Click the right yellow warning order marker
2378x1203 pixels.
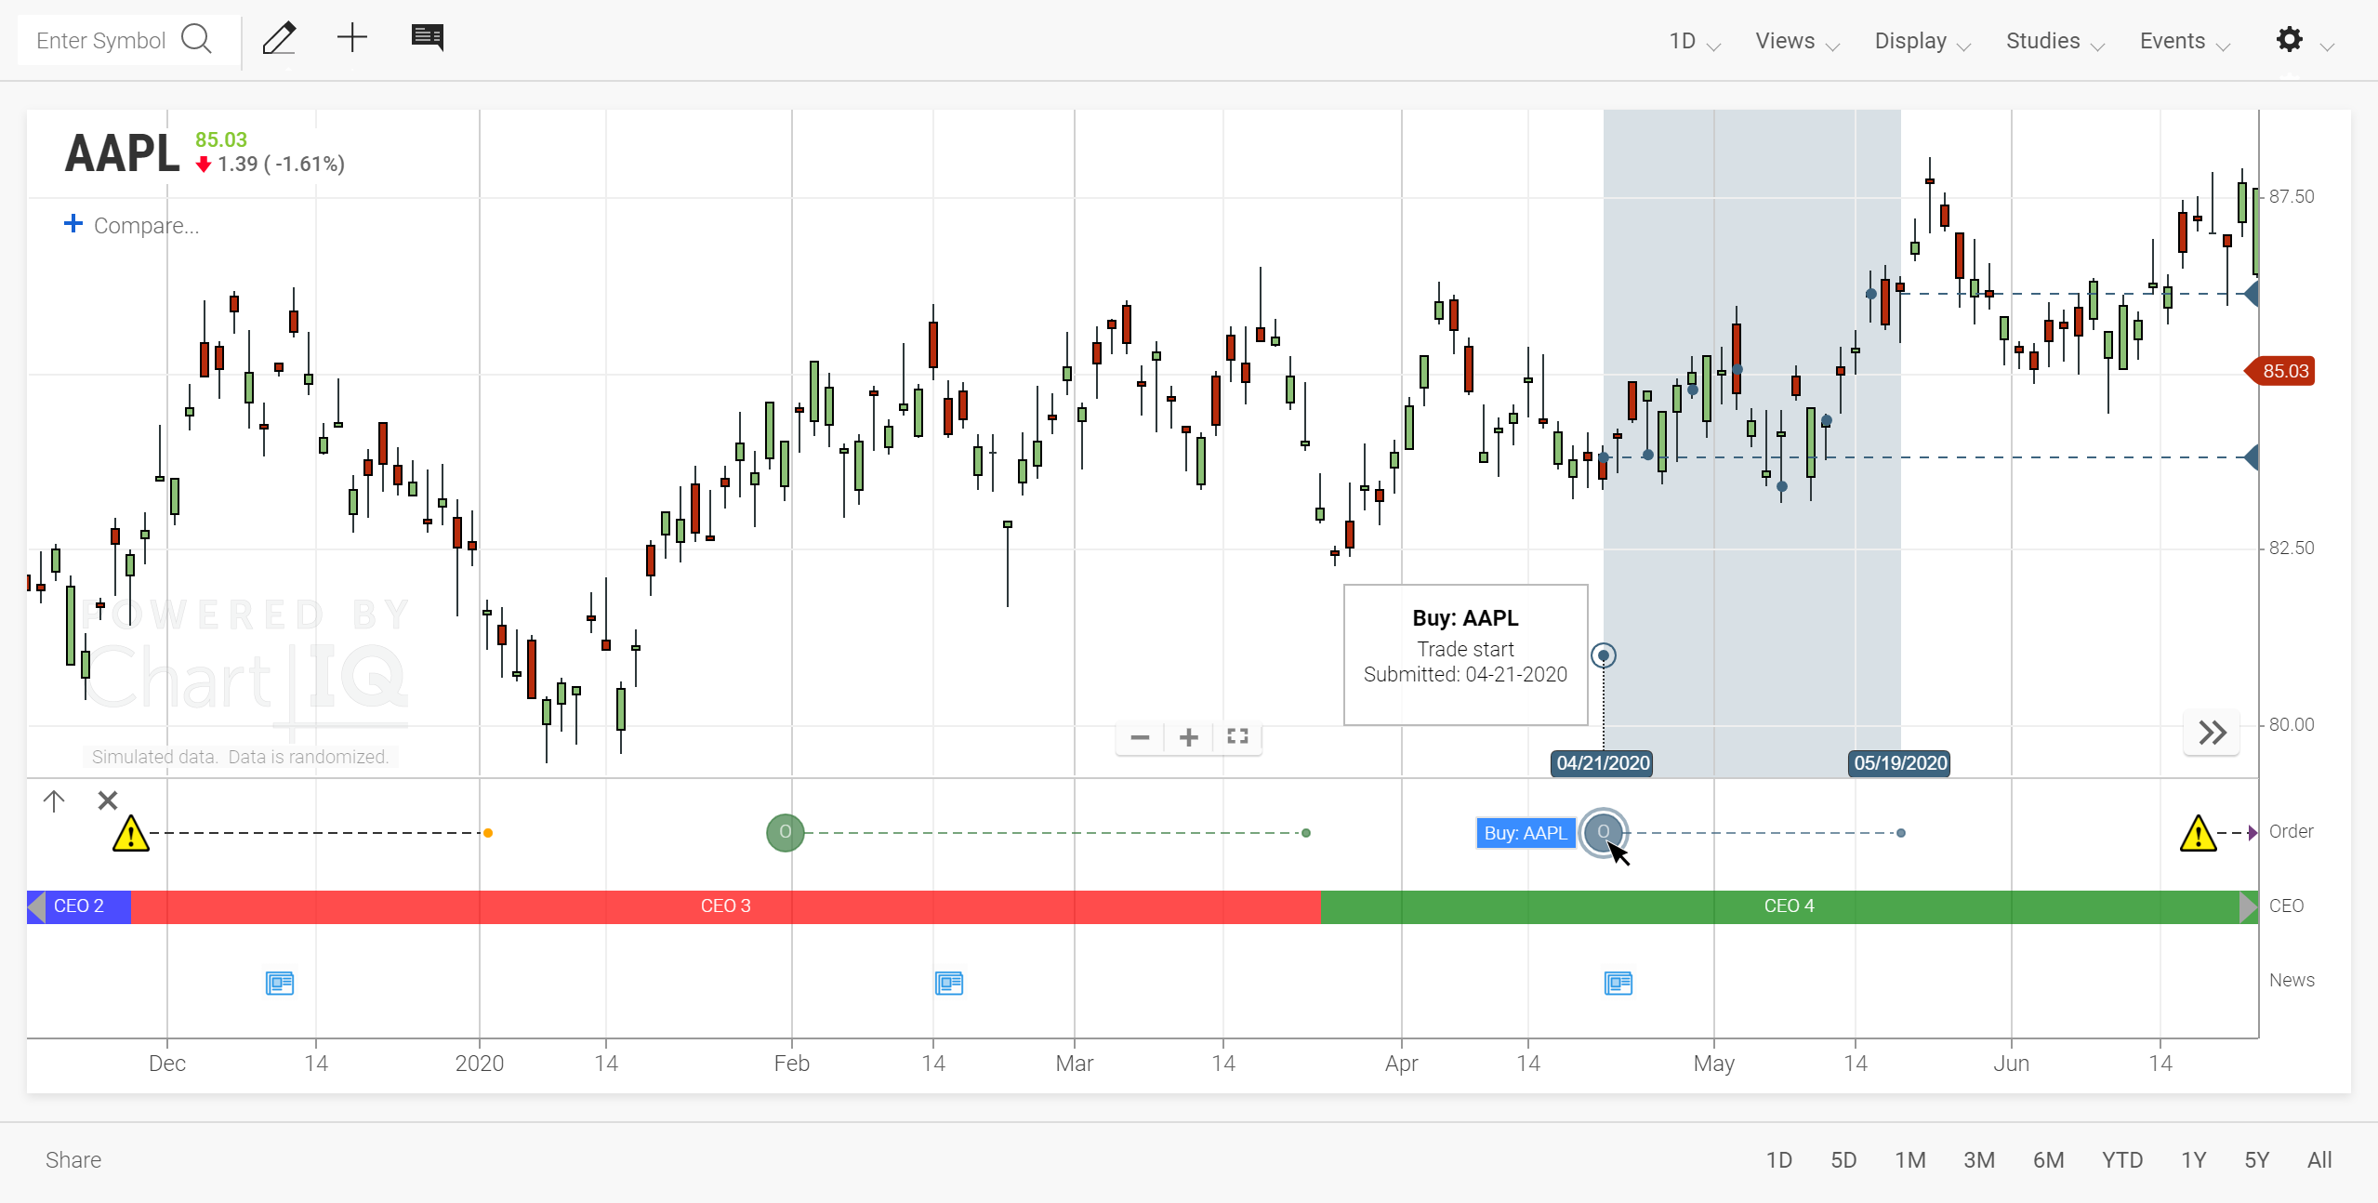2198,833
